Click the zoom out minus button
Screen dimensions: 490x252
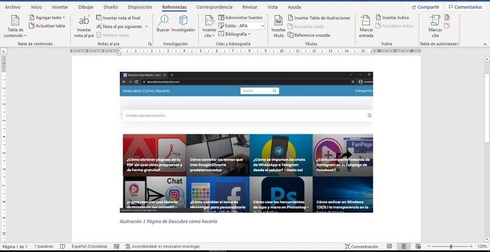[x=429, y=247]
